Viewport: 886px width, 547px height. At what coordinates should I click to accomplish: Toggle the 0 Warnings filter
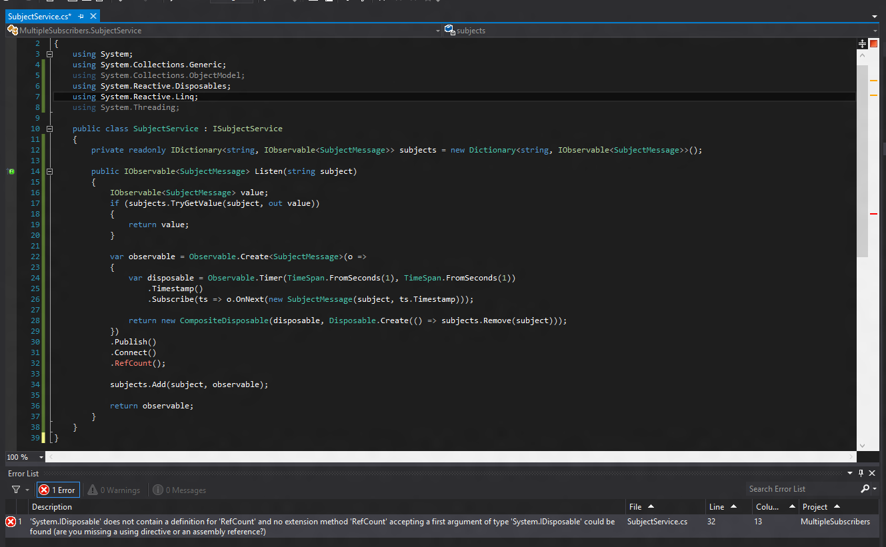click(x=114, y=490)
